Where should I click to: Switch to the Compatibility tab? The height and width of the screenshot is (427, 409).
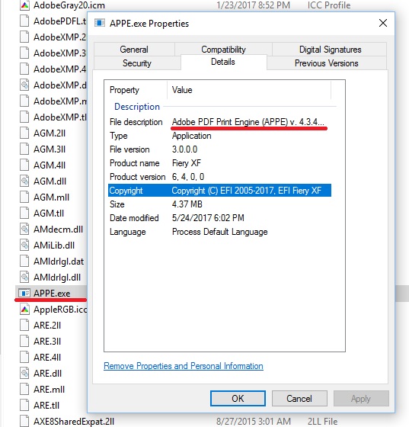223,50
